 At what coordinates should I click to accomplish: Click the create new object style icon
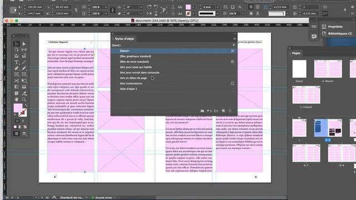click(223, 111)
